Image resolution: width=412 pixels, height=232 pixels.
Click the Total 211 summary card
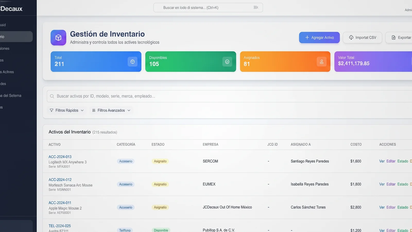(x=96, y=62)
